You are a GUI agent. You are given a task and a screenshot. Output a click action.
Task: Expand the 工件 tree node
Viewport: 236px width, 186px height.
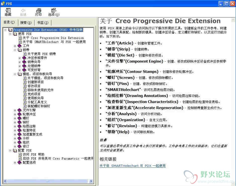[x=15, y=46]
